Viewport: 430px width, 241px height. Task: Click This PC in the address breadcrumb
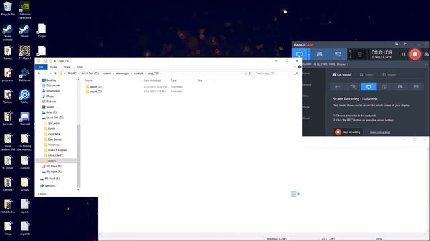click(x=72, y=74)
